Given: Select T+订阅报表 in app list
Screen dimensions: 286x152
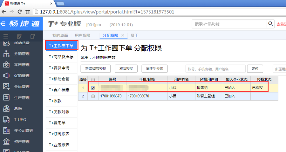Looking at the screenshot, I should pyautogui.click(x=61, y=134).
